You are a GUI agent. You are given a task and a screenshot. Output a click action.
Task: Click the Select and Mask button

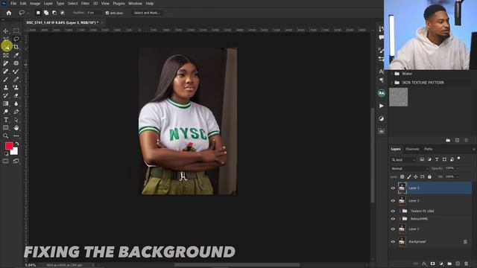[147, 13]
